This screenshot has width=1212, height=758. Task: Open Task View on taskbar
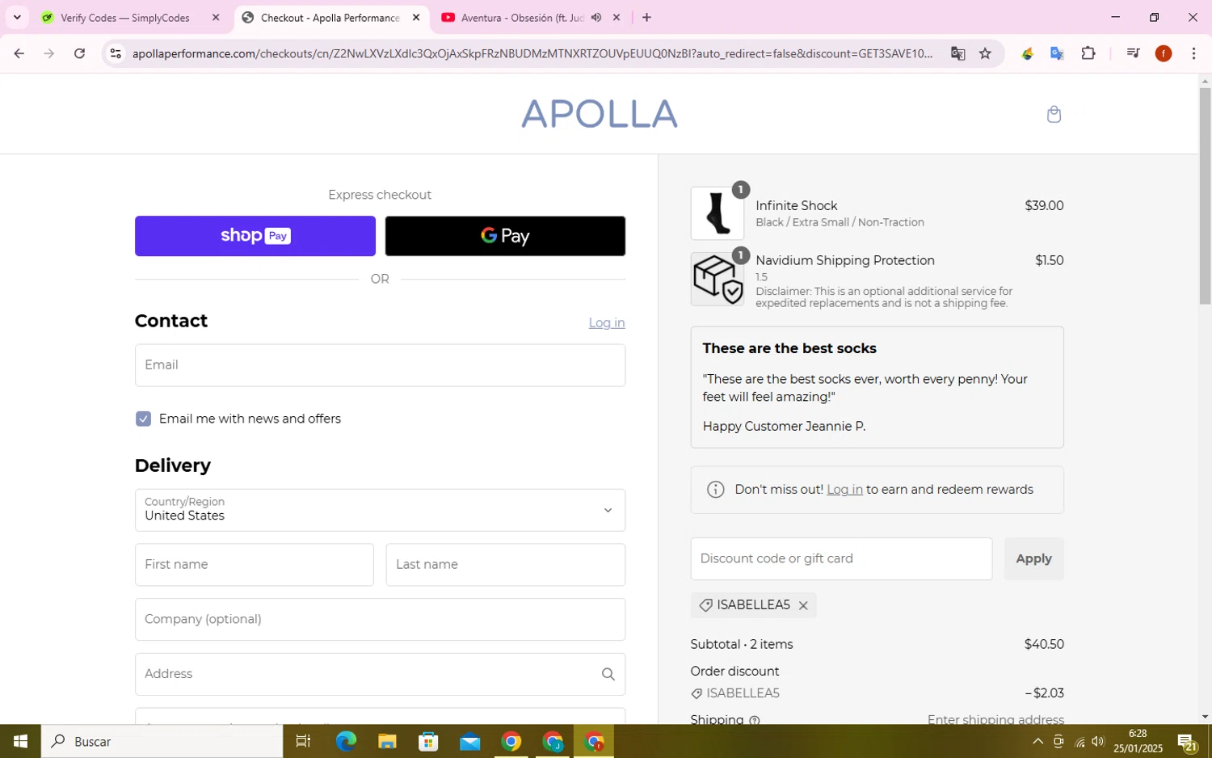click(304, 741)
